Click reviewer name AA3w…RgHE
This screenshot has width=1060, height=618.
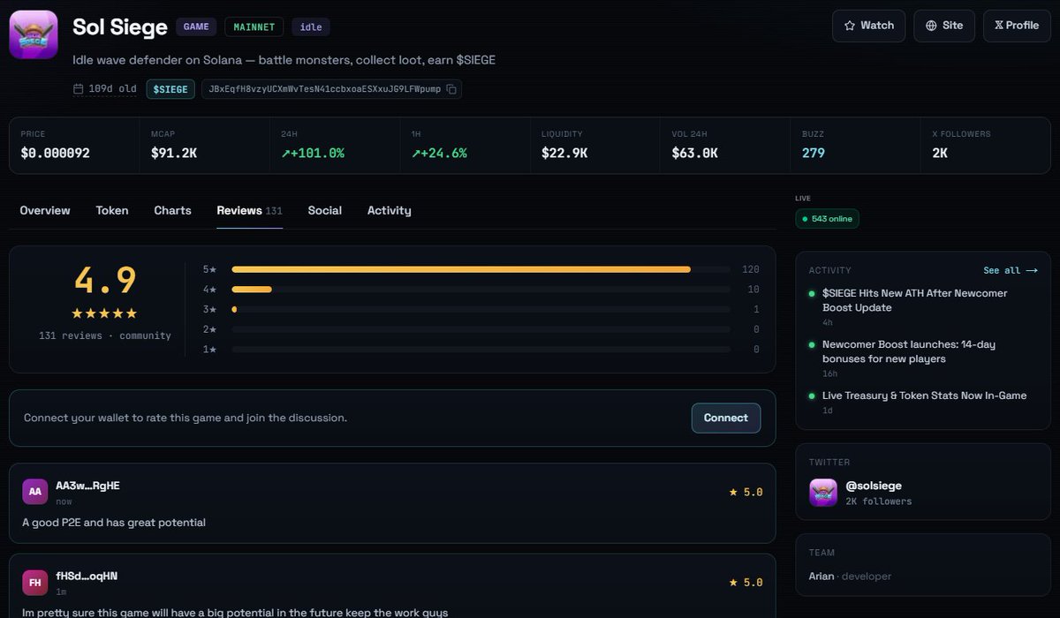point(87,486)
